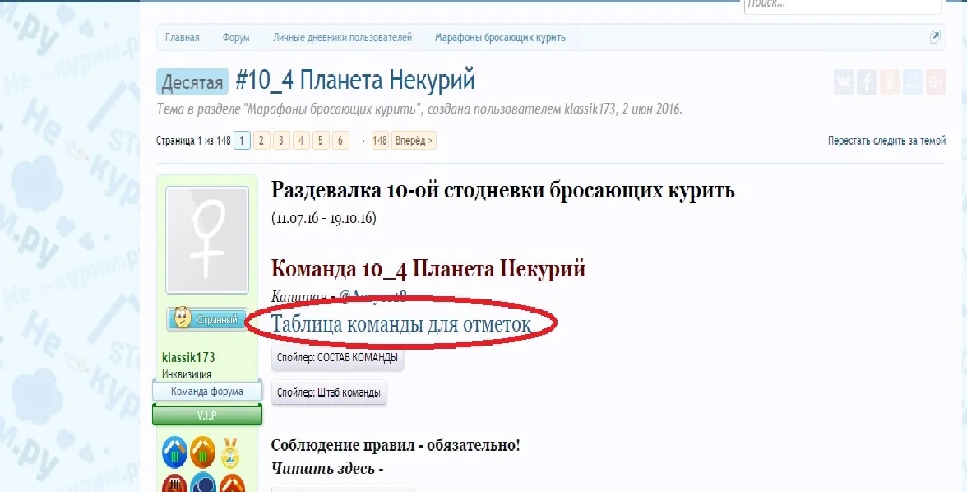Select the blue medal badge under the avatar
Viewport: 967px width, 492px height.
(x=174, y=451)
